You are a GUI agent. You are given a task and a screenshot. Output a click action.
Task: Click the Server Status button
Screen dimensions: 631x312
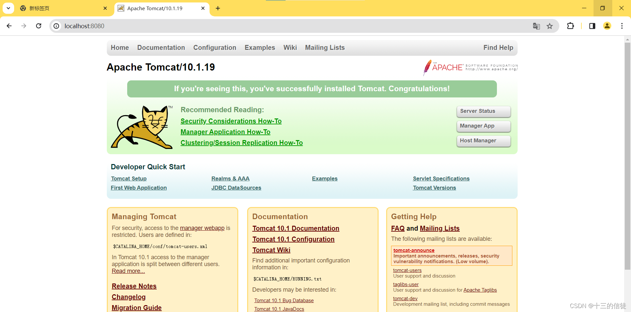483,111
